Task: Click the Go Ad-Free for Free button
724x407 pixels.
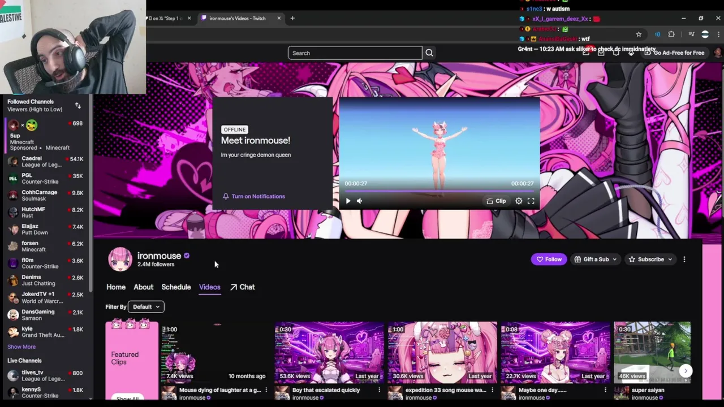Action: pyautogui.click(x=674, y=53)
